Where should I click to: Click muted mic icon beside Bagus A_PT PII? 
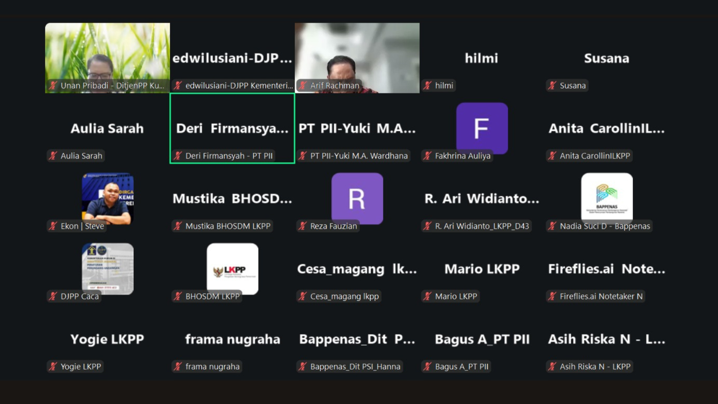coord(427,367)
